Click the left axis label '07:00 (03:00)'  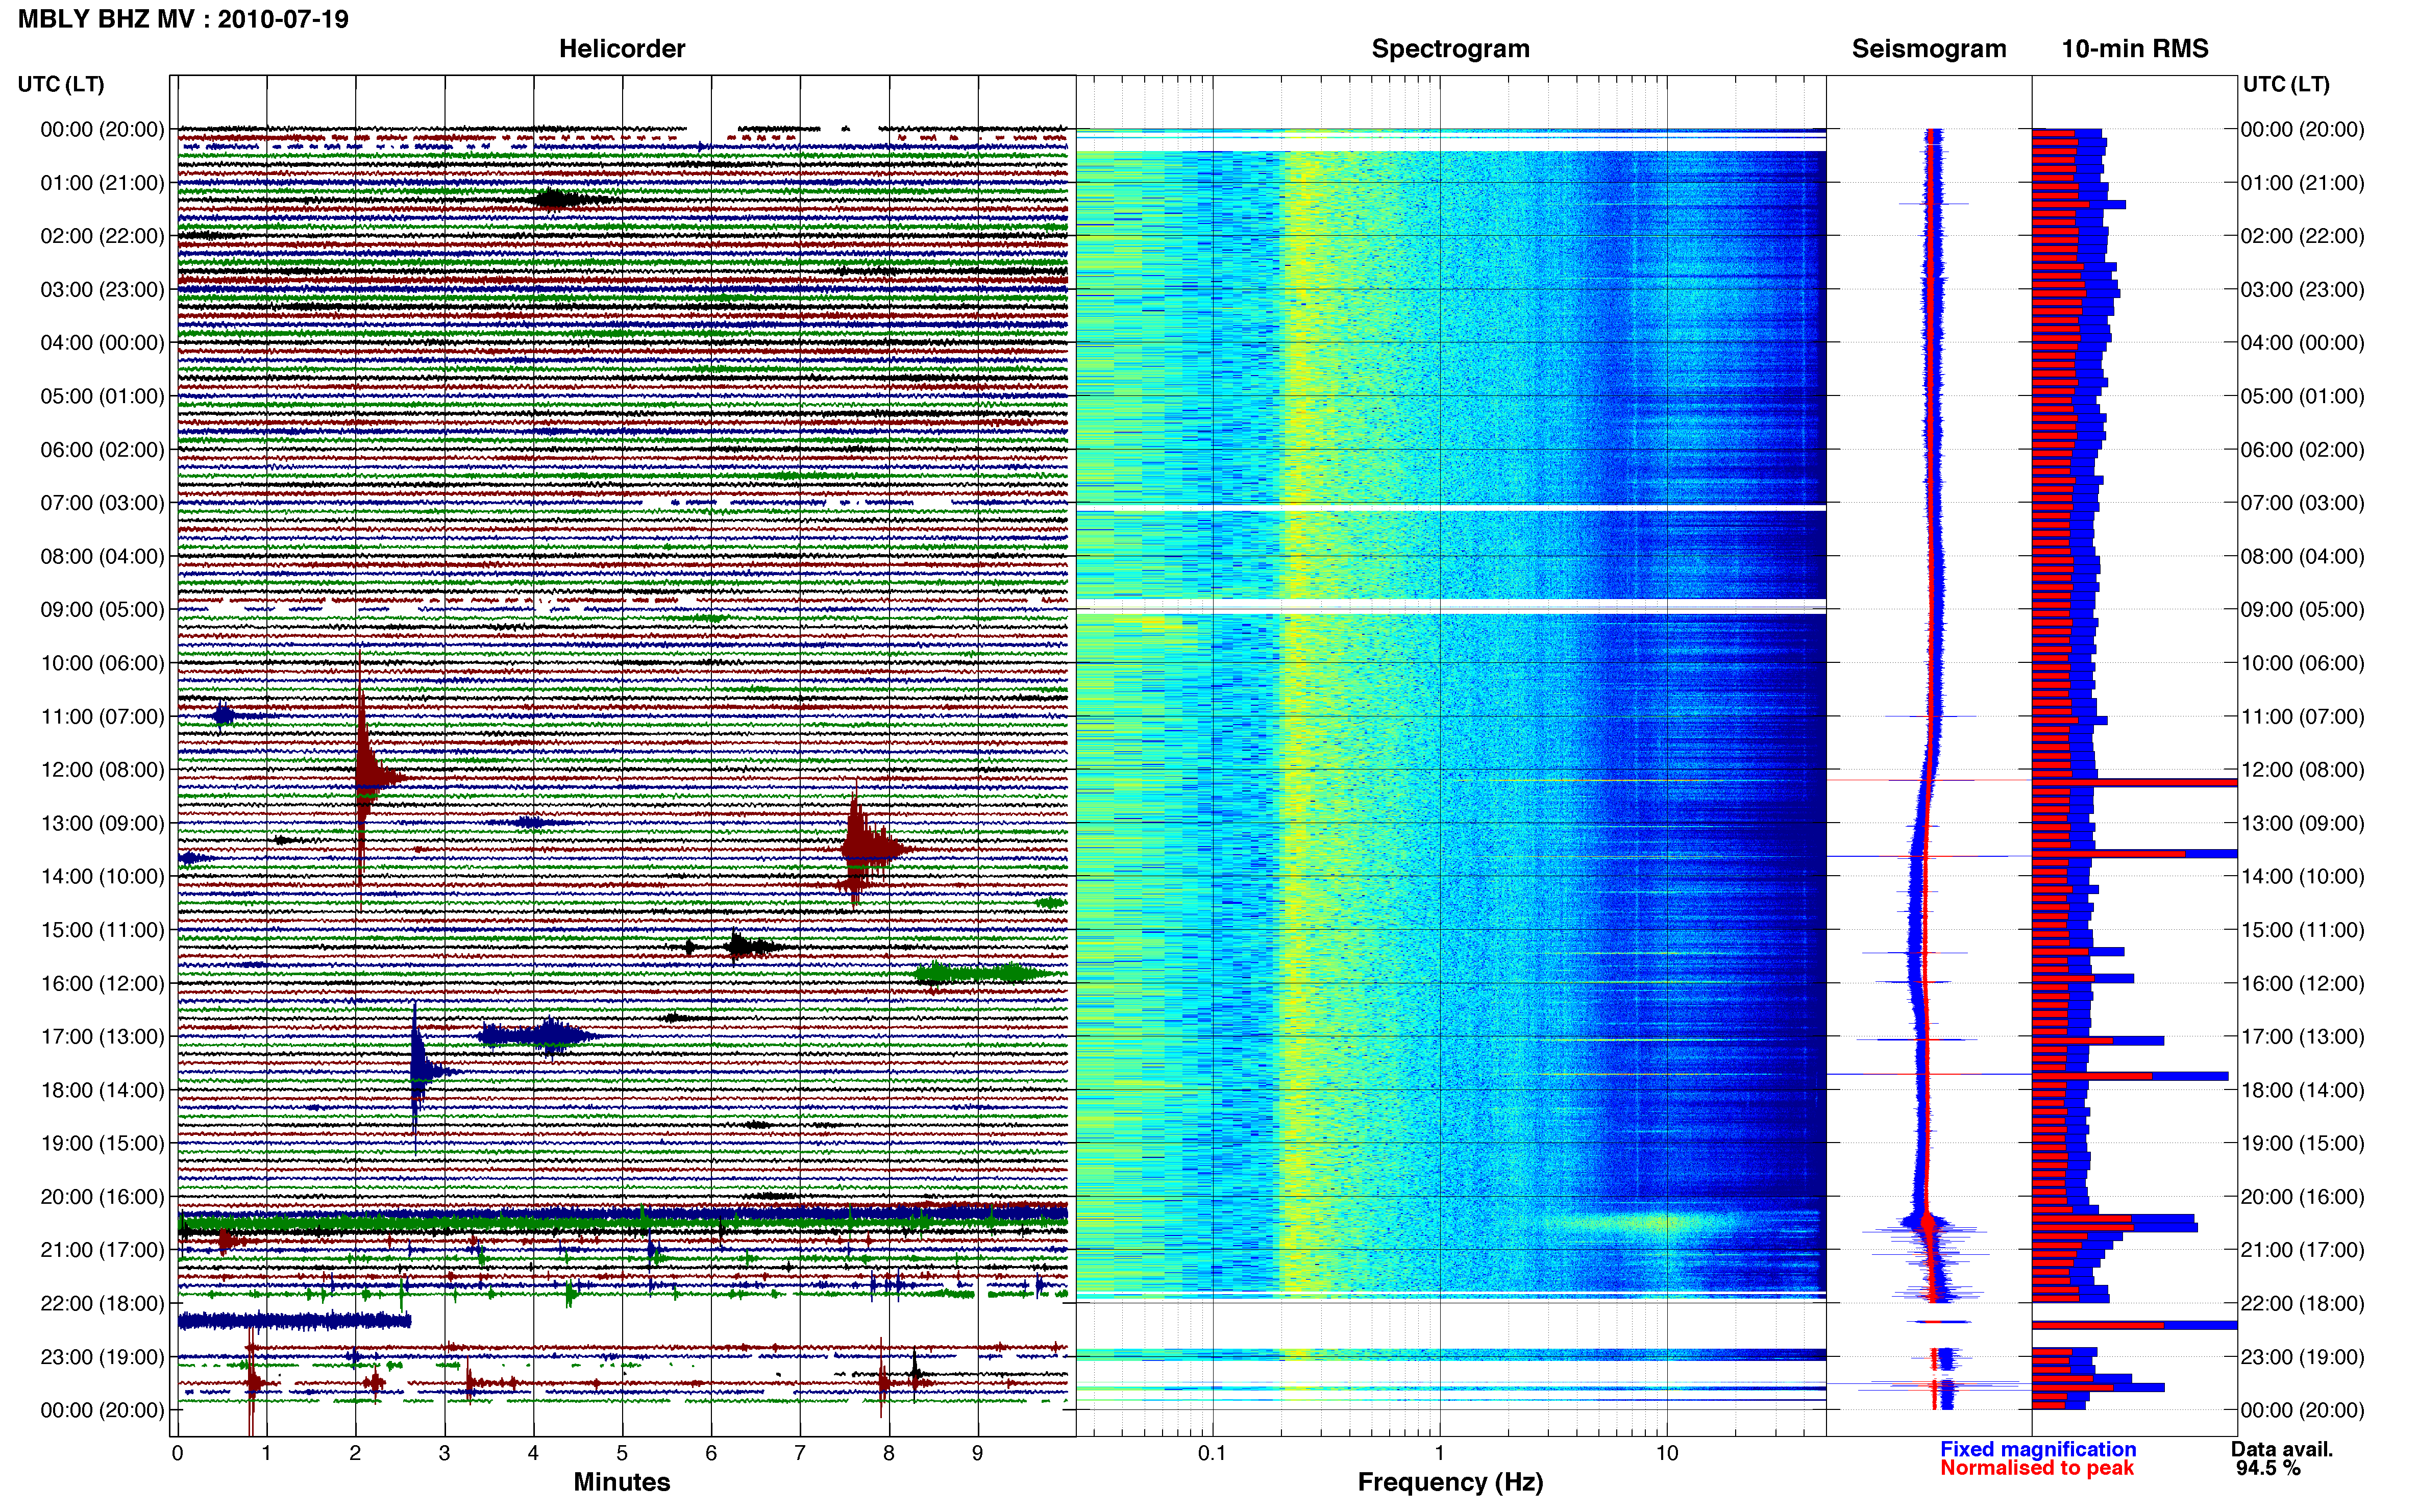coord(102,503)
